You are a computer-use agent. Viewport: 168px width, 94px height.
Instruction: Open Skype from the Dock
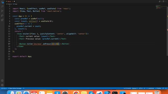(92, 92)
